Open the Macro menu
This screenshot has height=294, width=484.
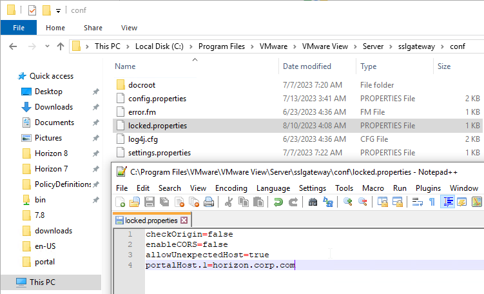(x=373, y=188)
